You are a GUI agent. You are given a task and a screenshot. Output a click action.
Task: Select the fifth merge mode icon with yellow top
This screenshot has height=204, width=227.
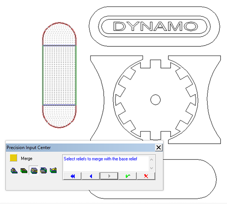coord(53,170)
